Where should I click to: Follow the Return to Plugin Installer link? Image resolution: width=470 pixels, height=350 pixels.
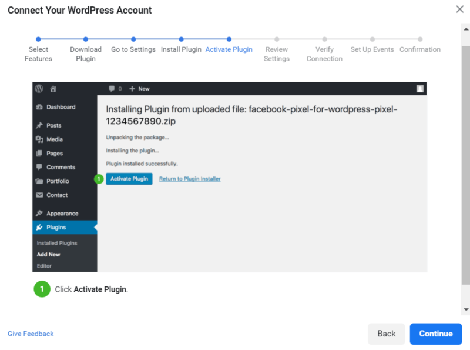190,179
